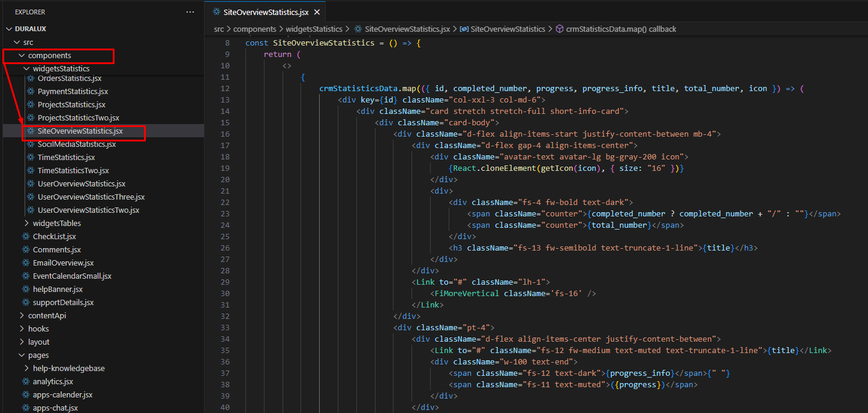Click the React icon beside EmailOverview.jsx
868x413 pixels.
pos(26,263)
